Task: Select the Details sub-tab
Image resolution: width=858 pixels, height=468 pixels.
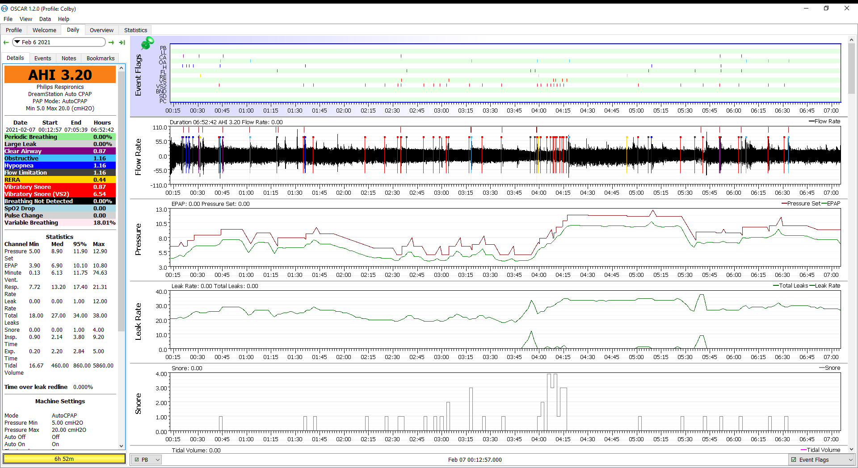Action: (15, 58)
